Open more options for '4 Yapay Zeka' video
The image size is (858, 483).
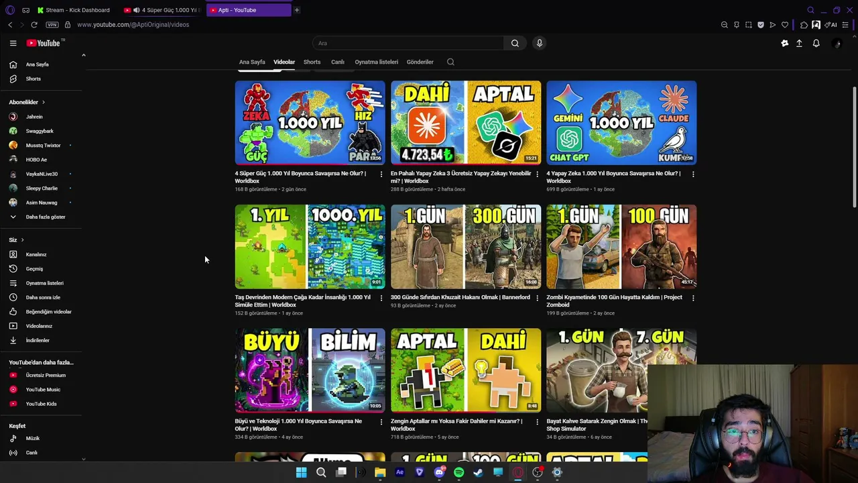(692, 174)
